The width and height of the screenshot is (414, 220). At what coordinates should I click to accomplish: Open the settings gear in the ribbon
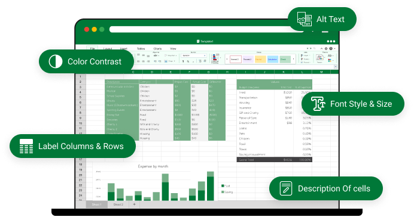coord(326,48)
